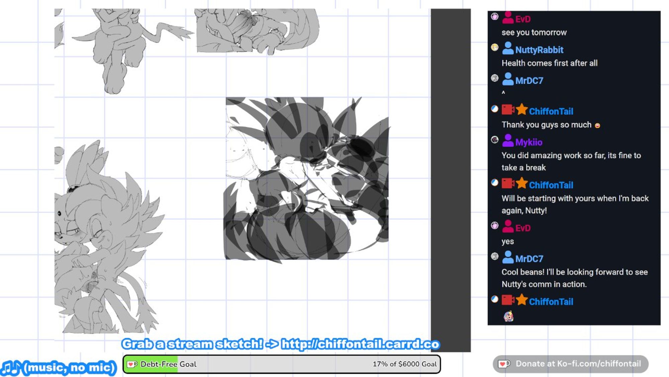Click the round avatar badge left of the top EvD message
669x377 pixels.
pos(495,16)
